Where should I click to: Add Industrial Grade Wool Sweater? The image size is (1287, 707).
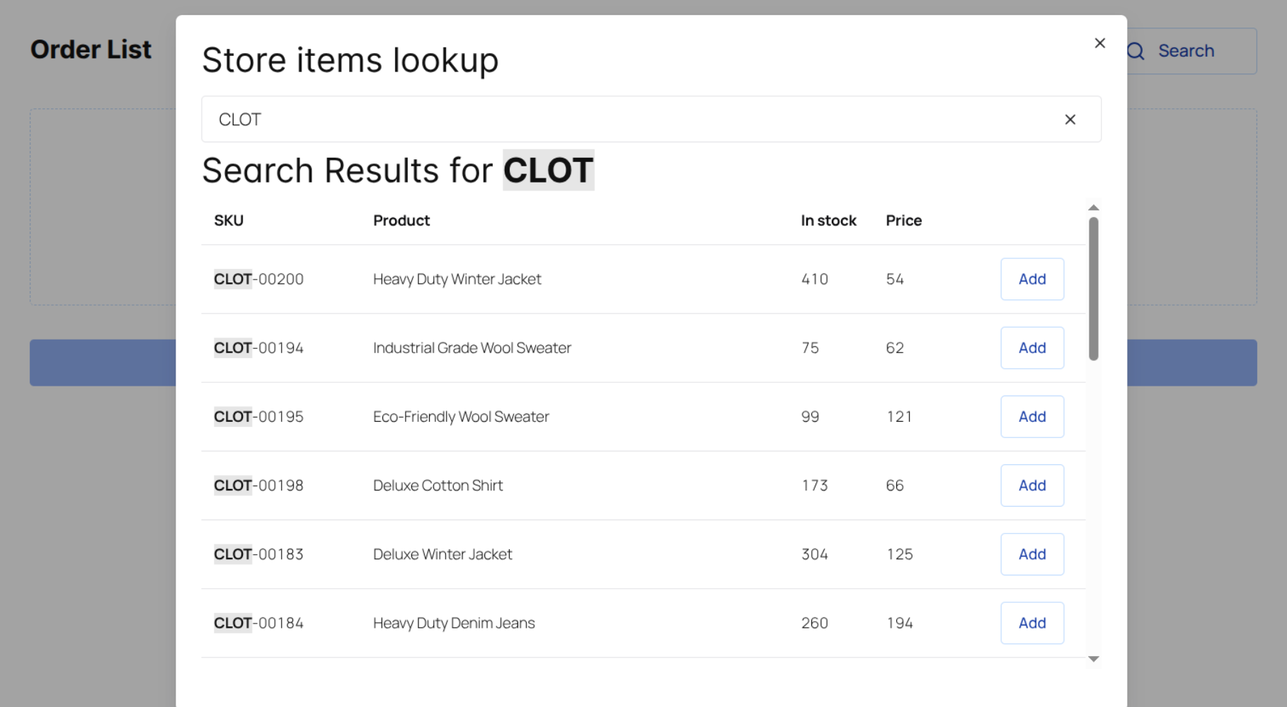tap(1031, 347)
